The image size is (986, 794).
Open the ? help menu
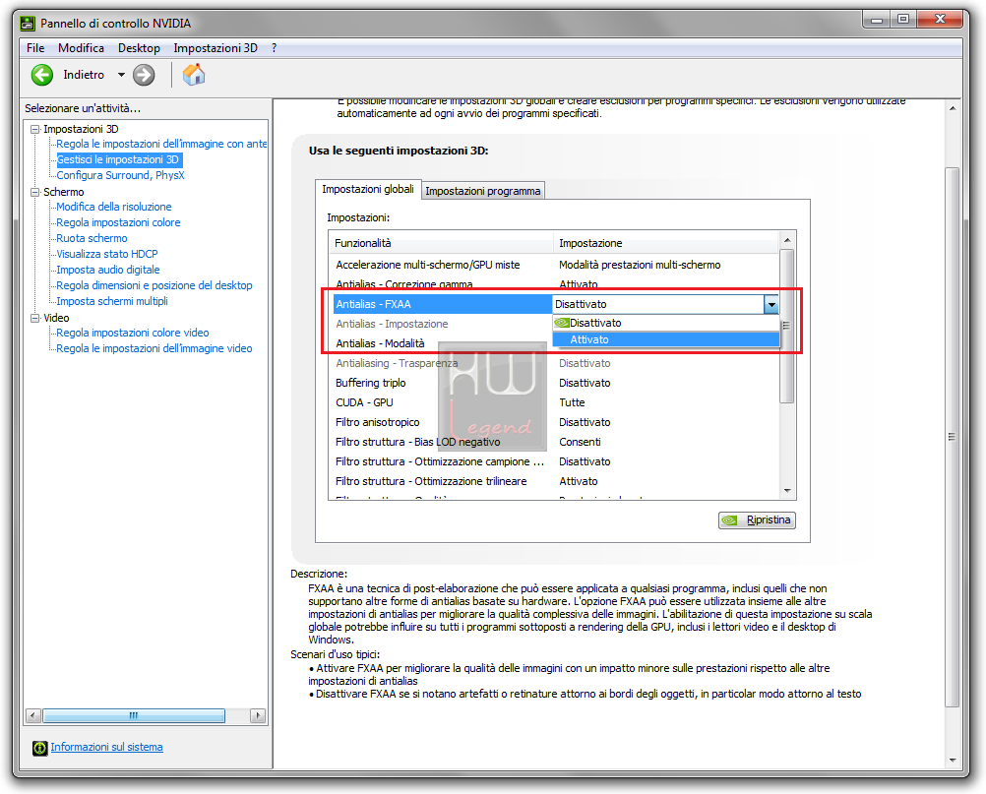(x=275, y=48)
